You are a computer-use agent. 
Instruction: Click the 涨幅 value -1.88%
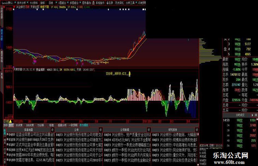[236, 70]
